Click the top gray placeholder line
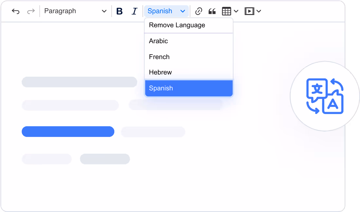The height and width of the screenshot is (212, 360). [79, 82]
